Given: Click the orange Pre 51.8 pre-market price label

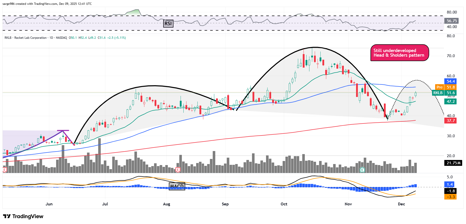Looking at the screenshot, I should [445, 87].
